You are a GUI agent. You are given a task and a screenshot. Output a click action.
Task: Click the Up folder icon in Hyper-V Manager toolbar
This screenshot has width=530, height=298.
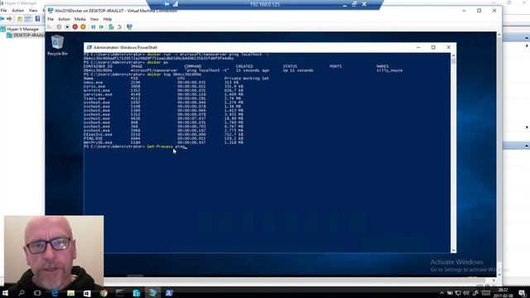20,18
